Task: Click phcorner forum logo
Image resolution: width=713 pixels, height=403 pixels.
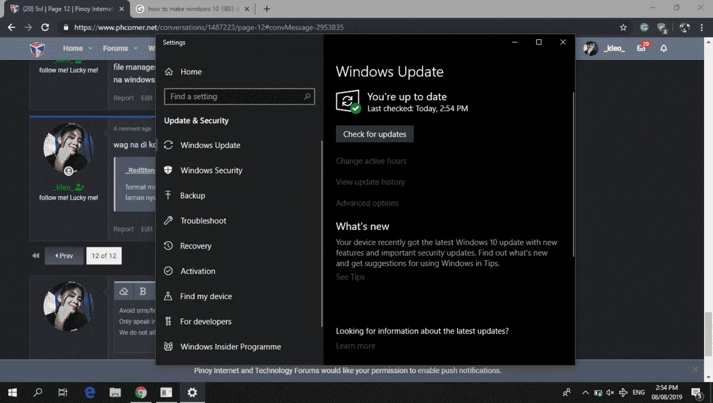Action: (x=37, y=48)
